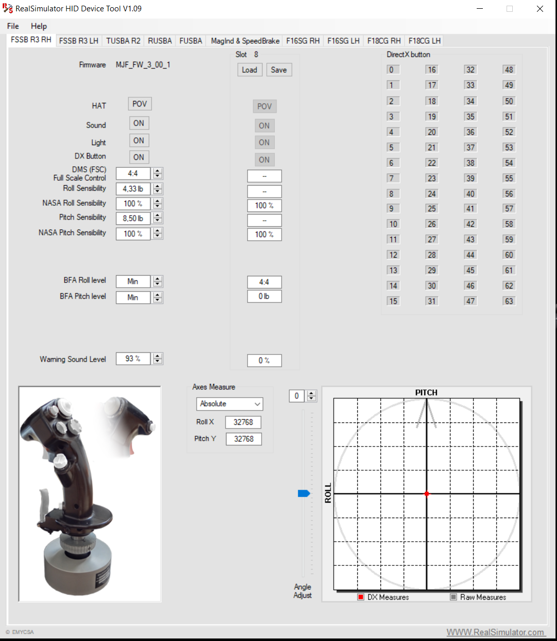Click the red DX Measures legend square
Viewport: 557px width, 641px height.
(361, 597)
